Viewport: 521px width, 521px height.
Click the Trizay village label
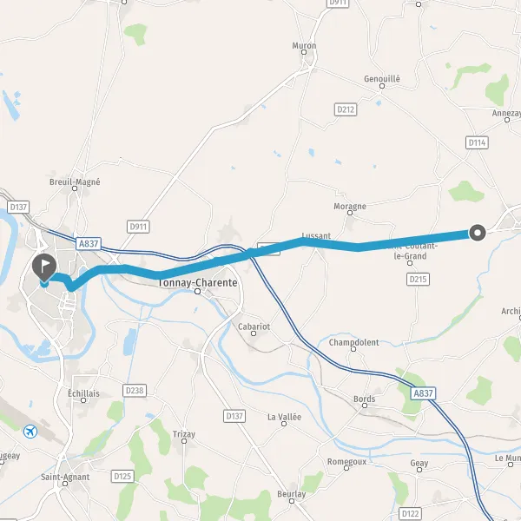coord(184,434)
